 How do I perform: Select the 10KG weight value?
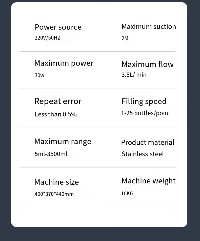click(127, 194)
